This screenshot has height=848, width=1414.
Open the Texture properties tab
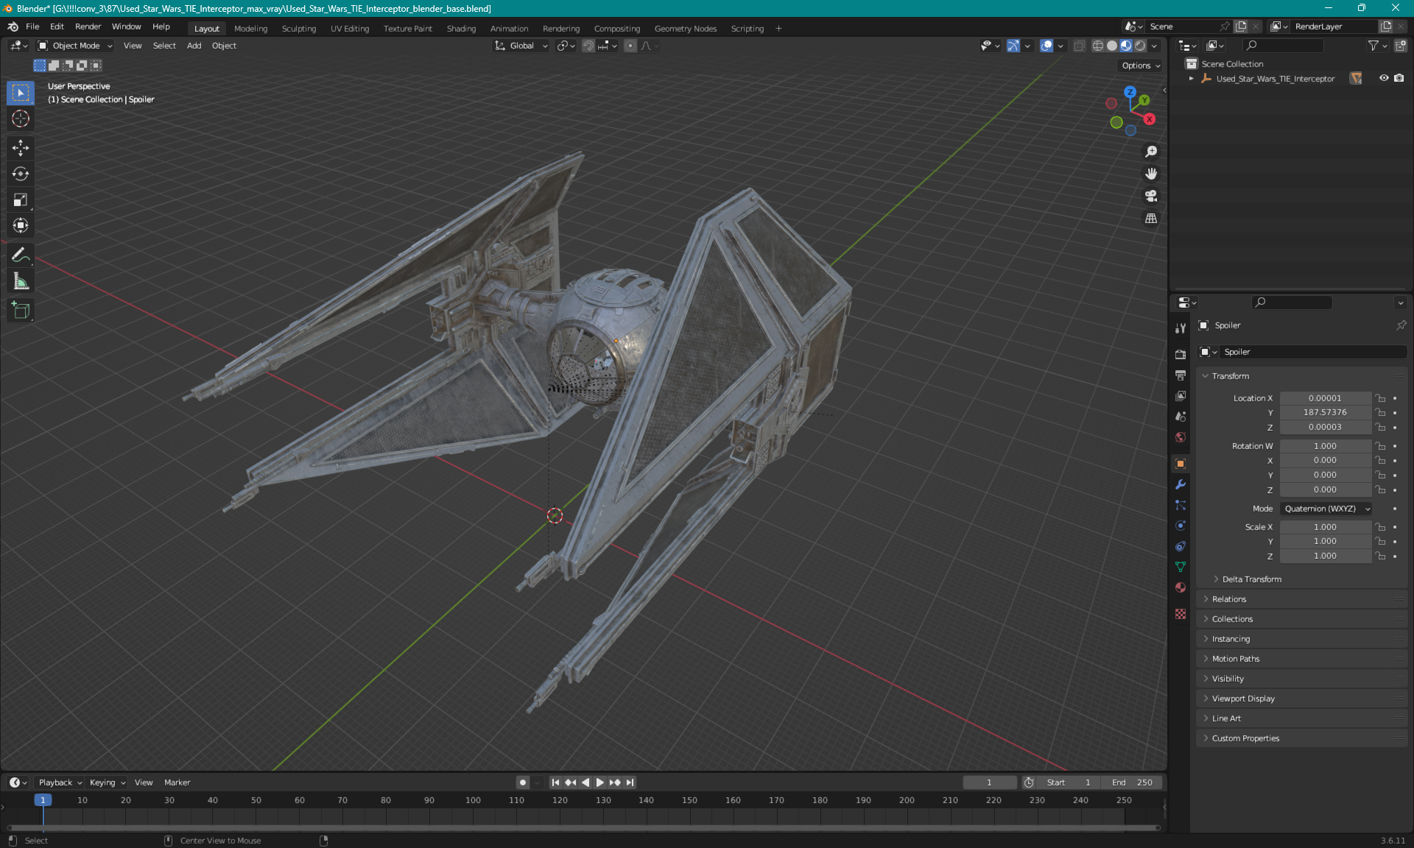tap(1181, 614)
